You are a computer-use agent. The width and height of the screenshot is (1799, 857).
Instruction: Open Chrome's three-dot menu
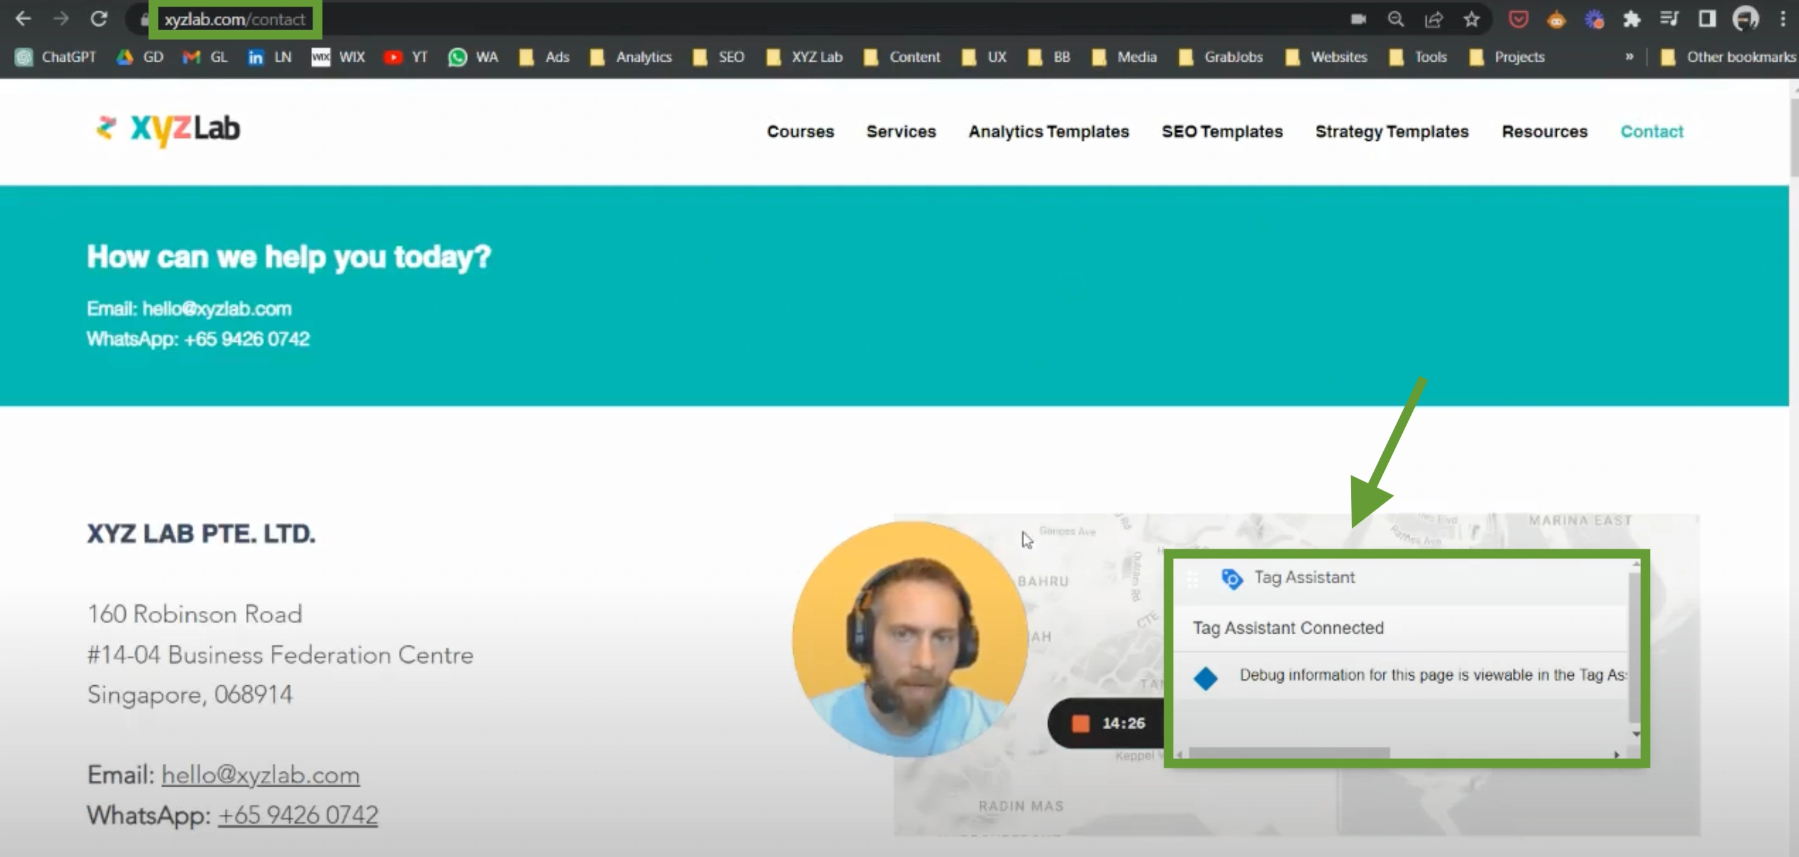[1783, 19]
